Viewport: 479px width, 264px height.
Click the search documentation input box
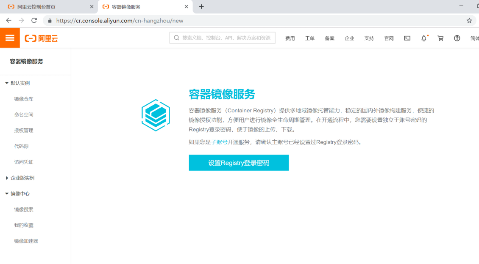[222, 38]
